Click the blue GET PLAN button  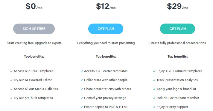(x=106, y=29)
